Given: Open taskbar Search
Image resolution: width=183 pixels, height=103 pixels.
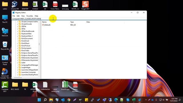Looking at the screenshot, I should tap(45, 100).
